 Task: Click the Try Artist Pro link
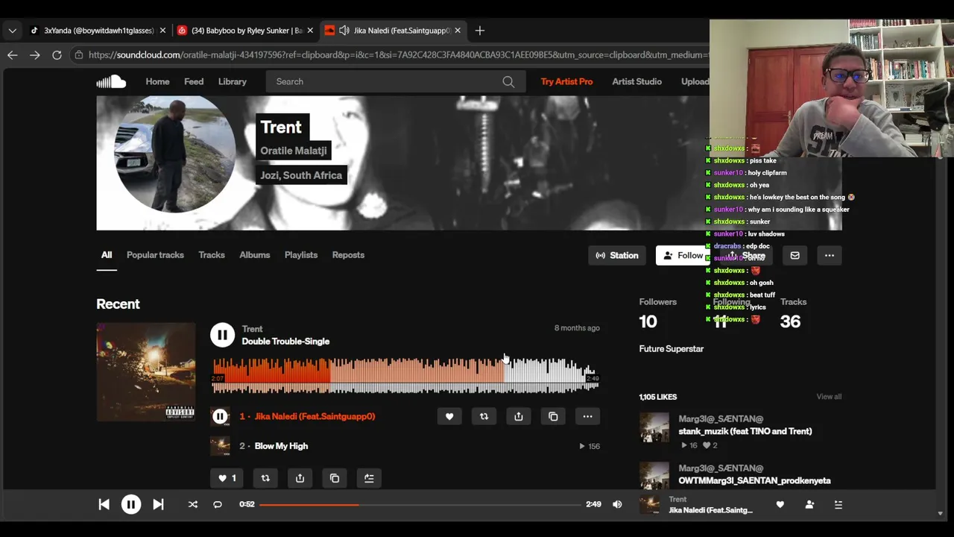pos(566,82)
